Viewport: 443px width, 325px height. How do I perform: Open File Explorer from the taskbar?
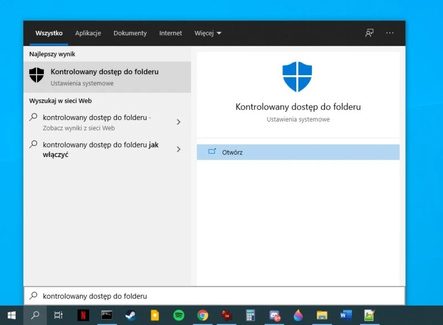coord(322,315)
